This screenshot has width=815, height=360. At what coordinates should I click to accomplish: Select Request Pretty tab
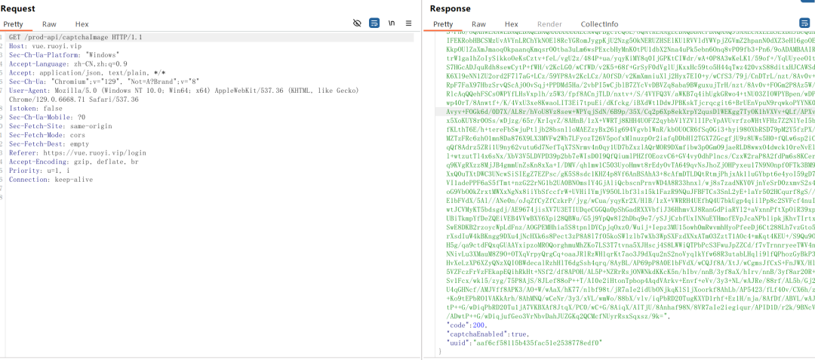pos(13,24)
